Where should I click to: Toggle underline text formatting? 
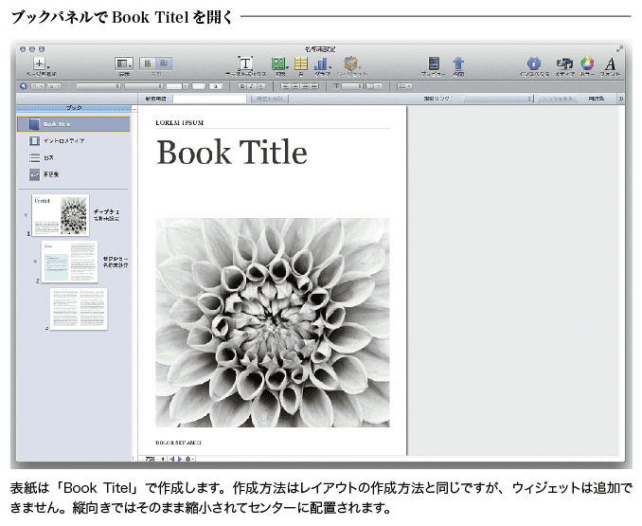[260, 86]
